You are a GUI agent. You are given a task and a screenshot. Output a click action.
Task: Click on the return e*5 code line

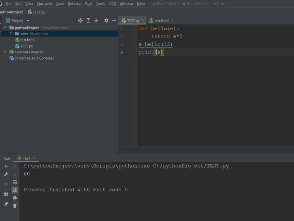[167, 36]
